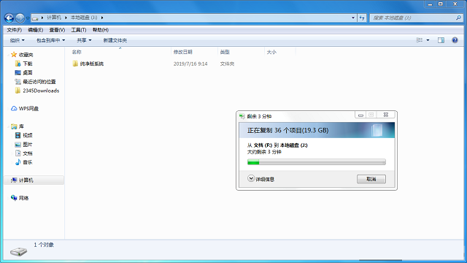The height and width of the screenshot is (263, 467).
Task: Open the 音乐 library
Action: [28, 162]
